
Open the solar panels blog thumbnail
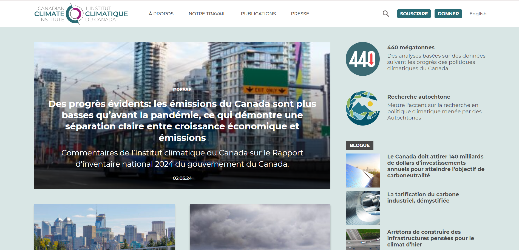tap(362, 171)
